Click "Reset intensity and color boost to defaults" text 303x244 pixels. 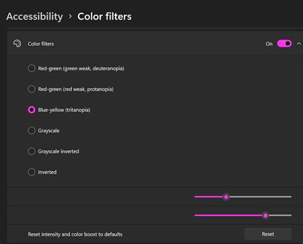coord(75,234)
